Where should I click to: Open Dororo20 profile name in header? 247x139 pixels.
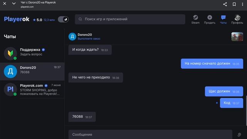(x=85, y=35)
